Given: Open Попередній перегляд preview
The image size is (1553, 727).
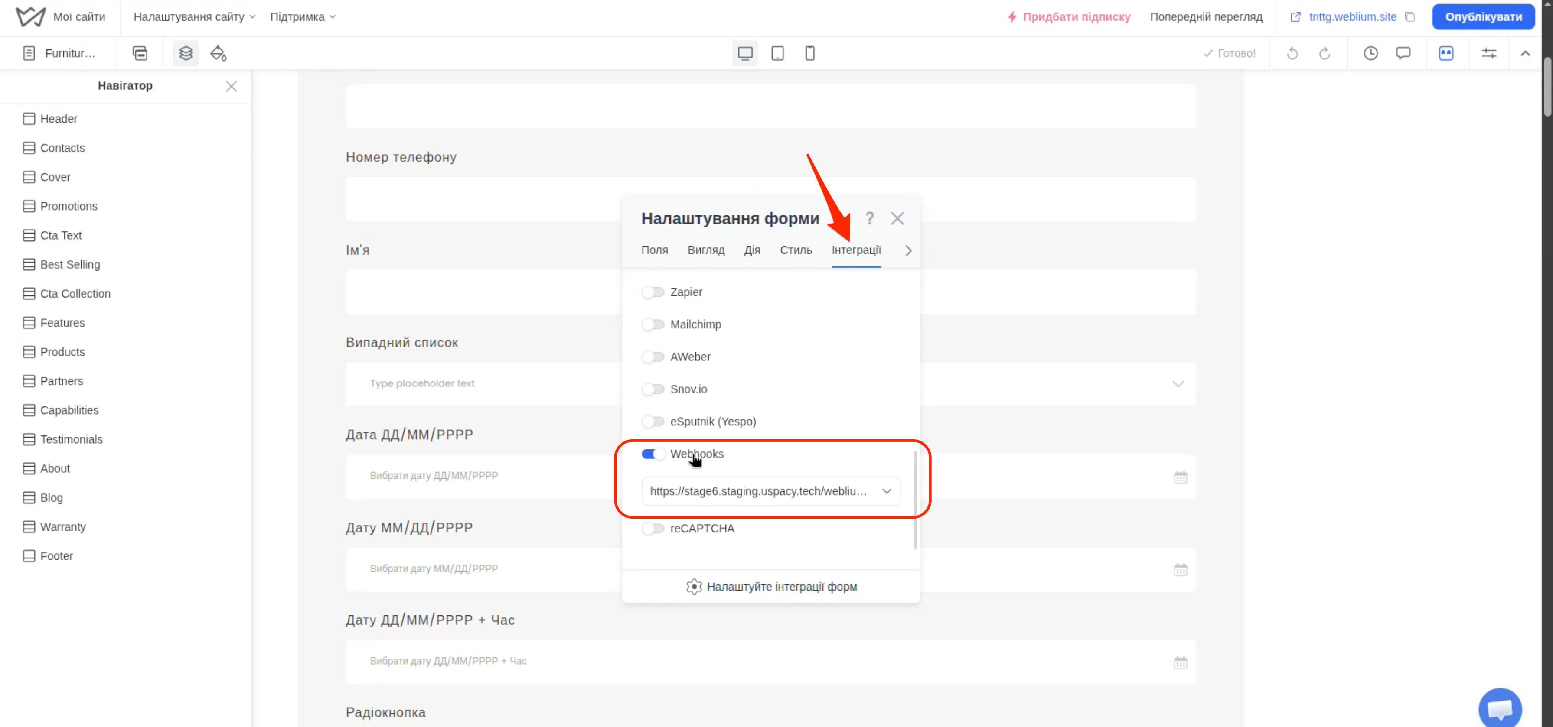Looking at the screenshot, I should (x=1206, y=17).
